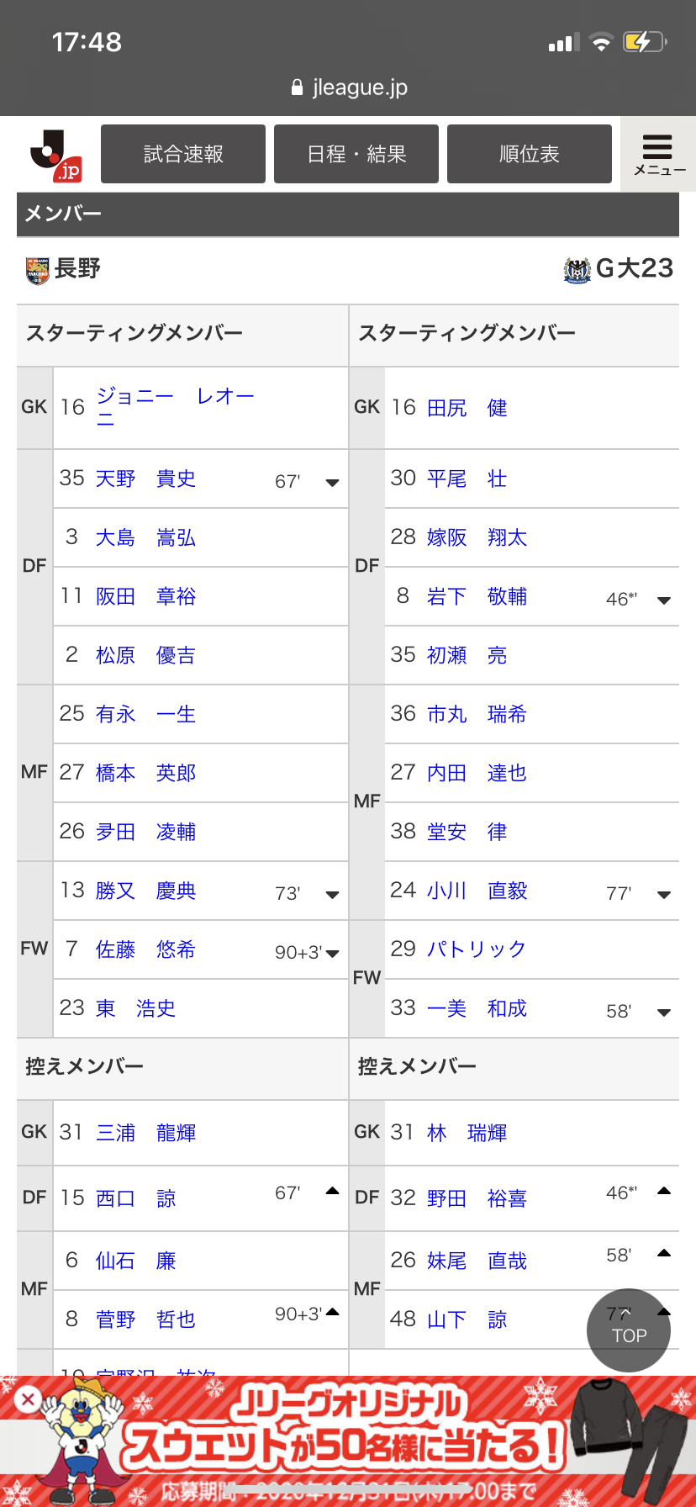Expand substitution arrow for 一美 和成
Image resolution: width=696 pixels, height=1507 pixels.
tap(663, 1013)
